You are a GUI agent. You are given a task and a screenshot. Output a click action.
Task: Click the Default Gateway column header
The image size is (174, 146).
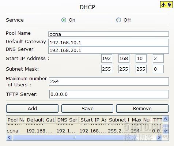tap(41, 120)
